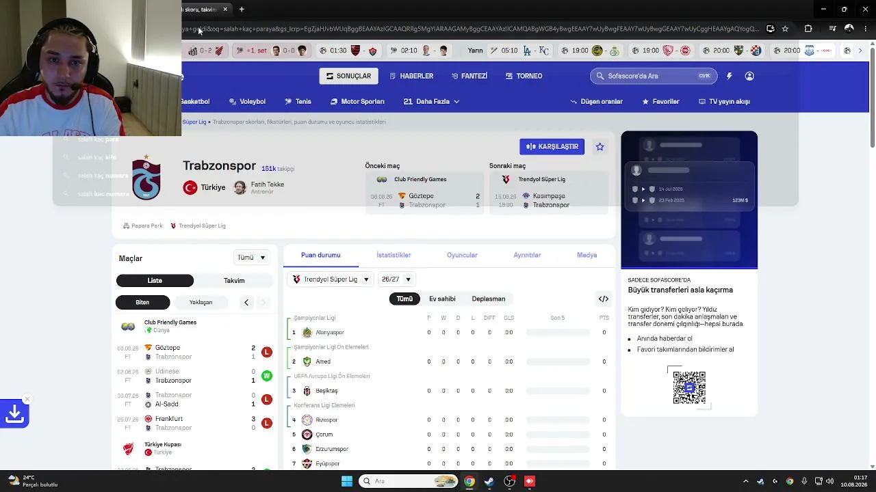This screenshot has height=492, width=876.
Task: Click the Alanyaspor team logo
Action: pos(307,333)
